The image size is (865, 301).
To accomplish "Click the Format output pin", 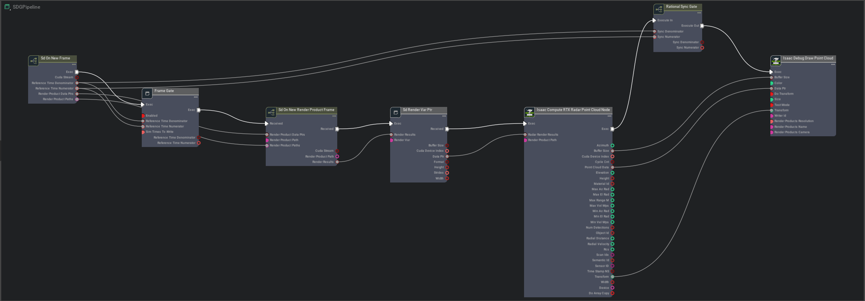I will tap(447, 162).
